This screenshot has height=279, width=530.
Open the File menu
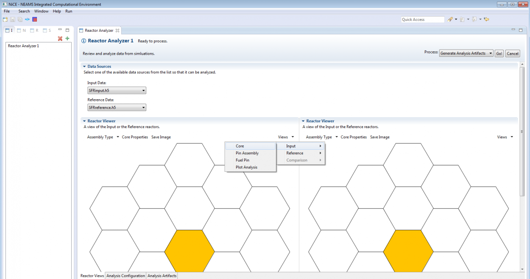pos(7,11)
